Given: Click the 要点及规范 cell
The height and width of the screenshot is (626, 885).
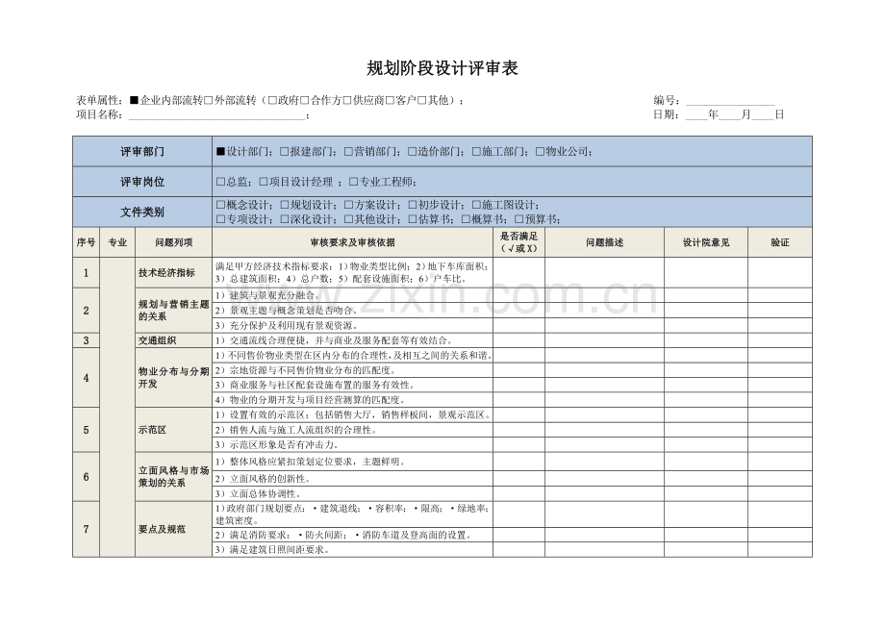Looking at the screenshot, I should 174,530.
